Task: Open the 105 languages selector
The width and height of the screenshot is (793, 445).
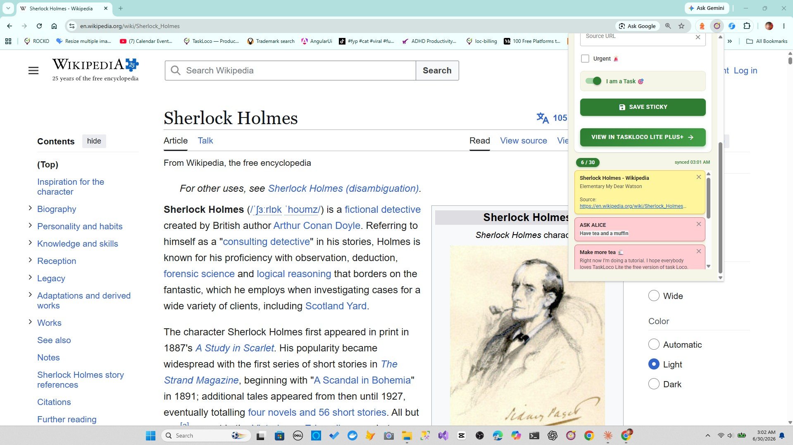Action: coord(552,118)
